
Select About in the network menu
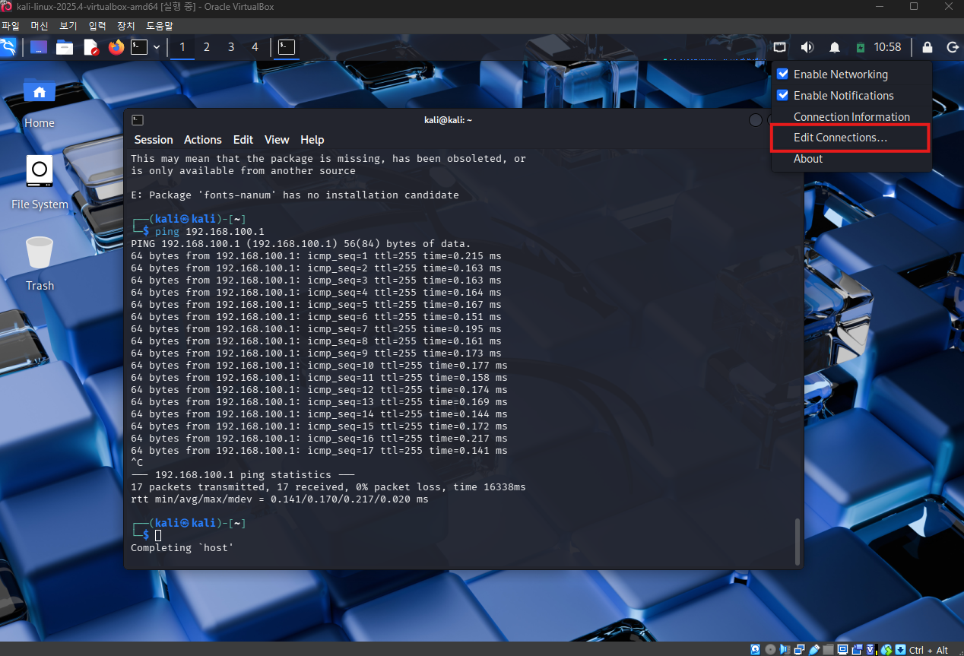tap(851, 159)
